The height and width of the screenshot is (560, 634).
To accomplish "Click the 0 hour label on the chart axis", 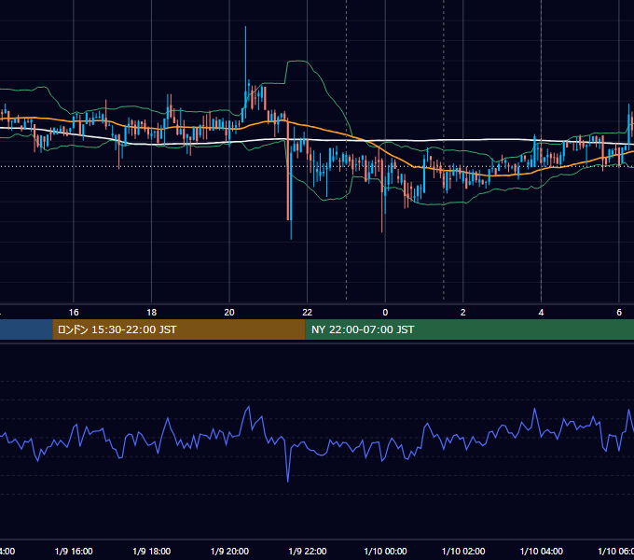I will click(x=385, y=313).
